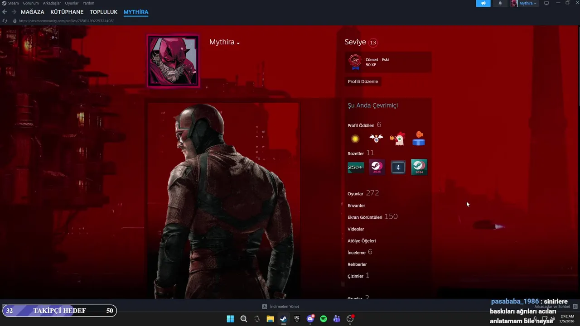Click the blue pedestal profile award icon
Image resolution: width=580 pixels, height=326 pixels.
[419, 139]
